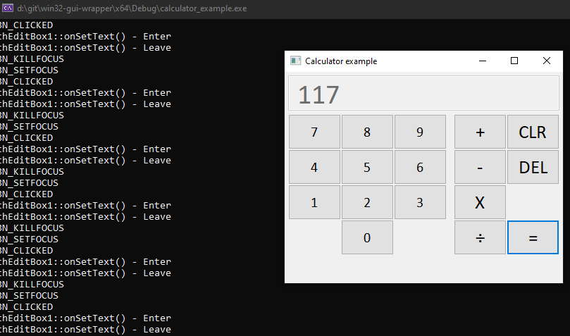The image size is (570, 336).
Task: Tap the 5 digit button
Action: 367,167
